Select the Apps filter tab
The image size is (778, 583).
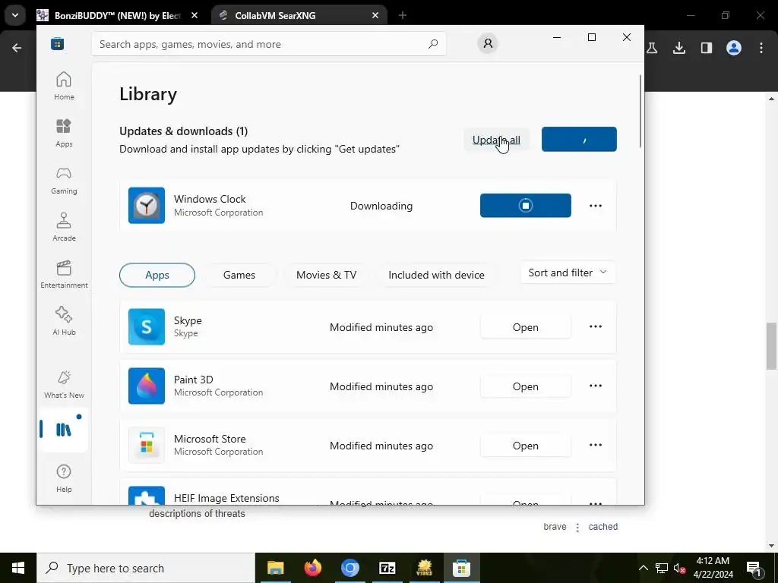pyautogui.click(x=157, y=275)
